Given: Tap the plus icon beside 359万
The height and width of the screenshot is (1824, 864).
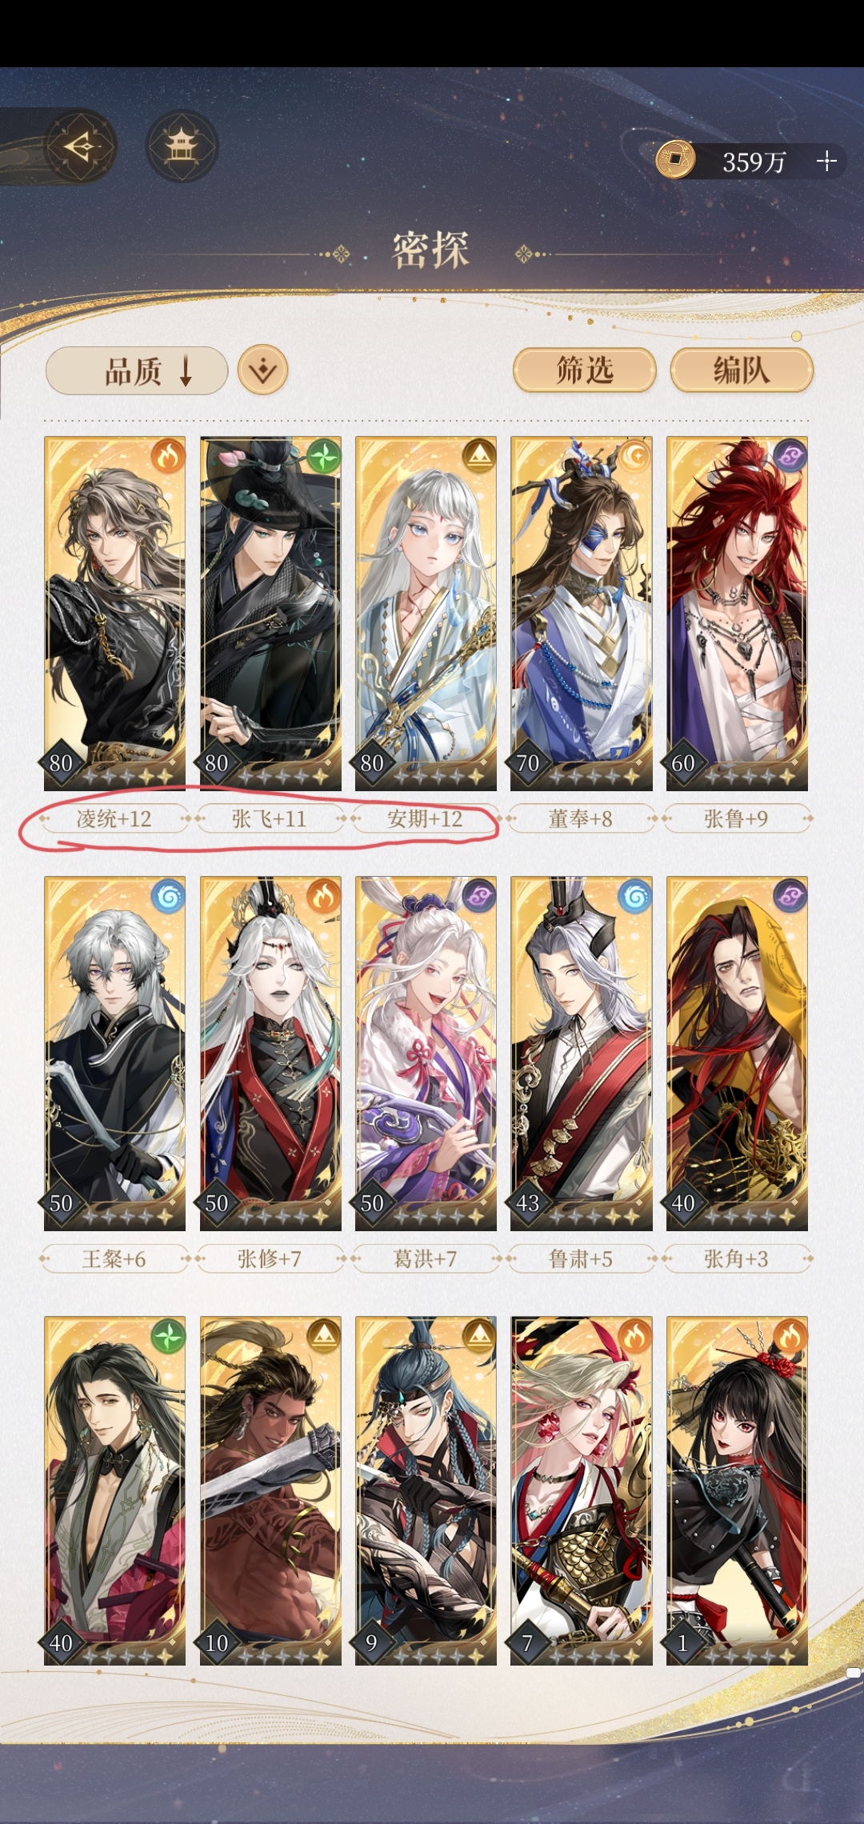Looking at the screenshot, I should (826, 162).
